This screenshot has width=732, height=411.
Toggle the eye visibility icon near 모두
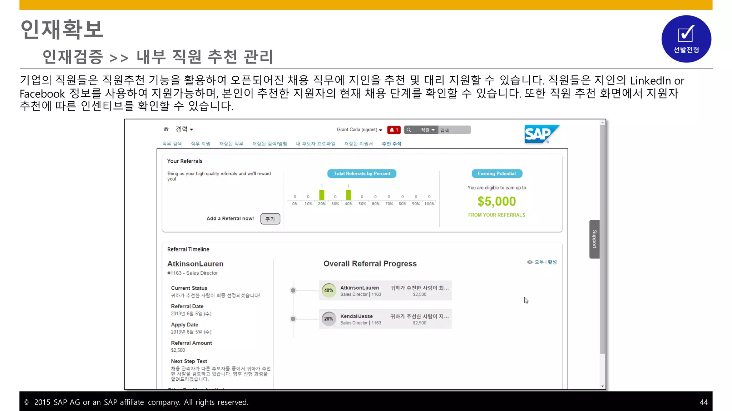[x=530, y=262]
